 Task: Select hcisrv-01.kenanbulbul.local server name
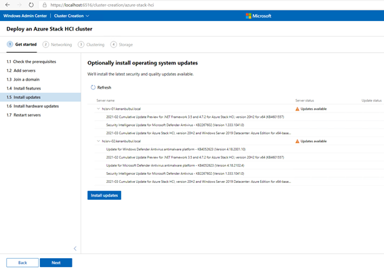121,109
